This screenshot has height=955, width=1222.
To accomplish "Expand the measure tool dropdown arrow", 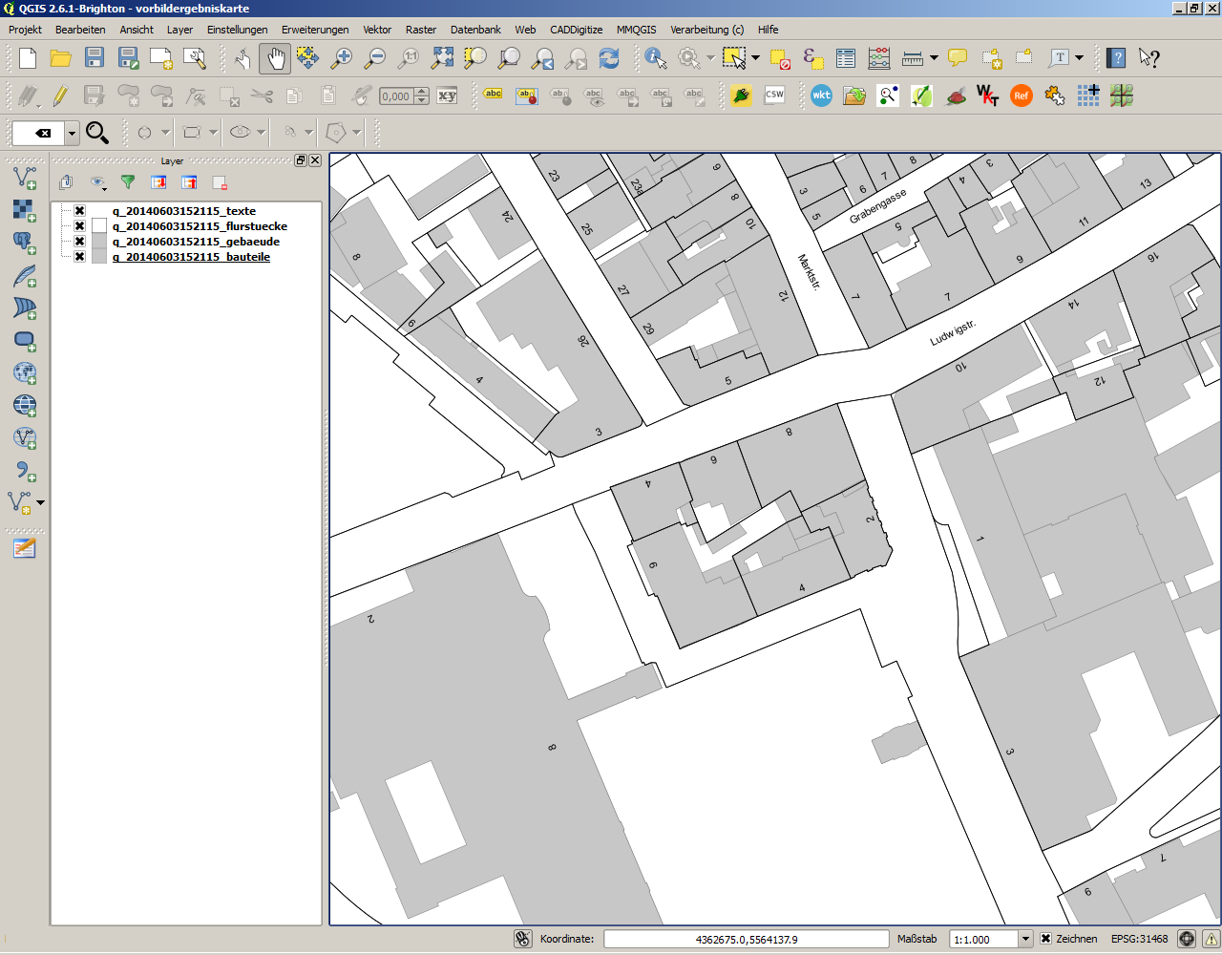I will pyautogui.click(x=934, y=58).
